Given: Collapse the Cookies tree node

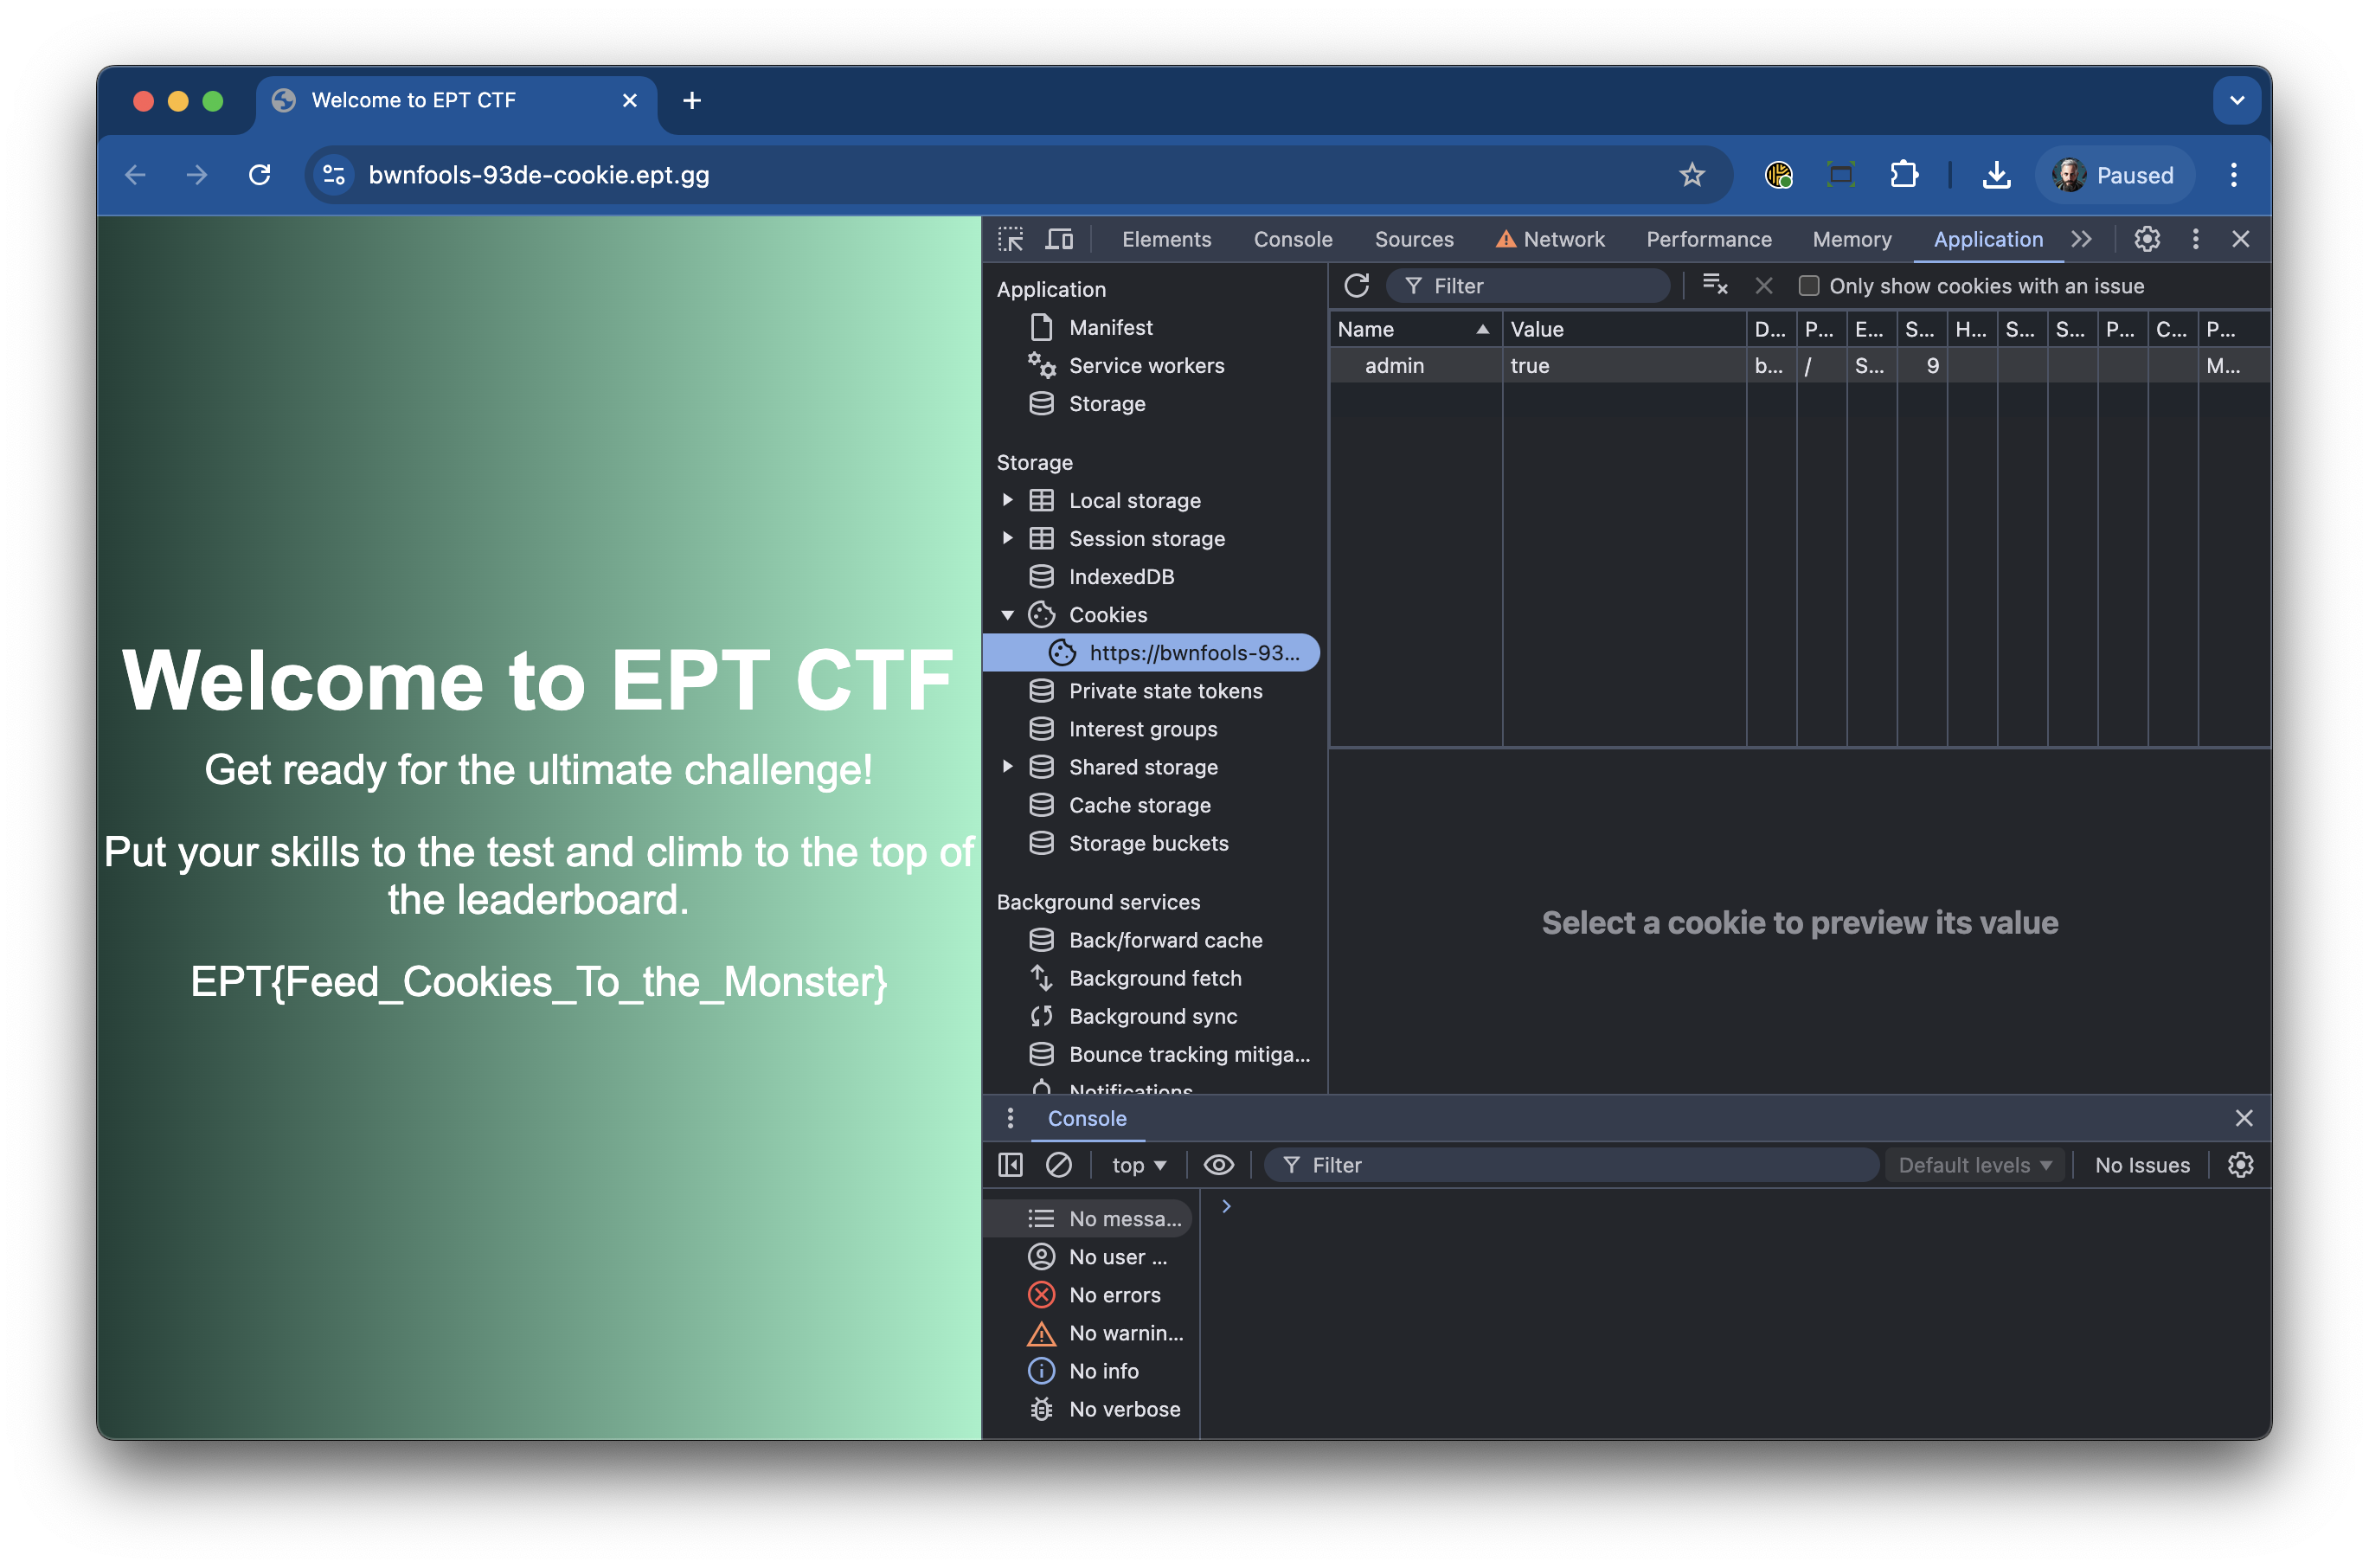Looking at the screenshot, I should tap(1008, 615).
